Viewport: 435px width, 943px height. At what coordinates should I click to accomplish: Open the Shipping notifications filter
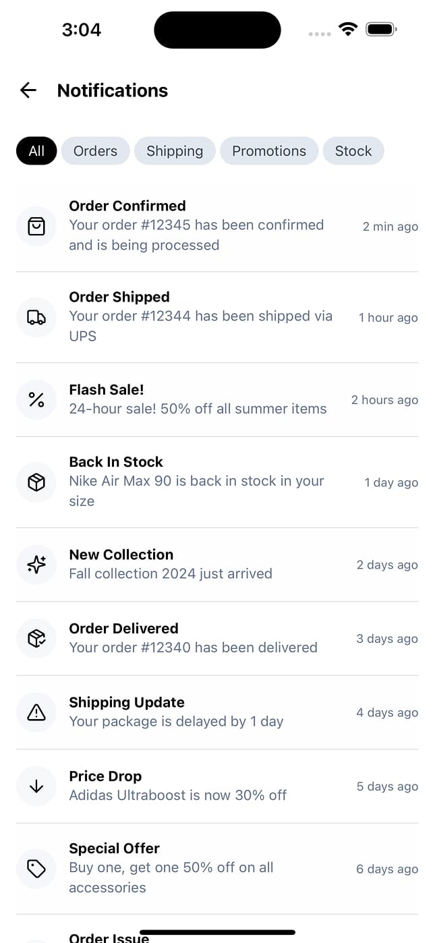[175, 150]
